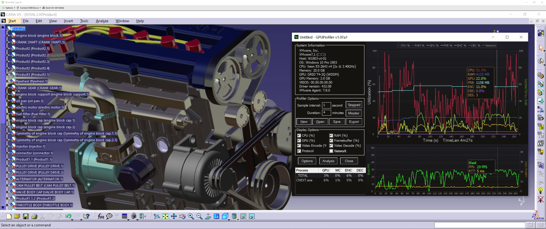
Task: Open the Window menu
Action: tap(122, 21)
